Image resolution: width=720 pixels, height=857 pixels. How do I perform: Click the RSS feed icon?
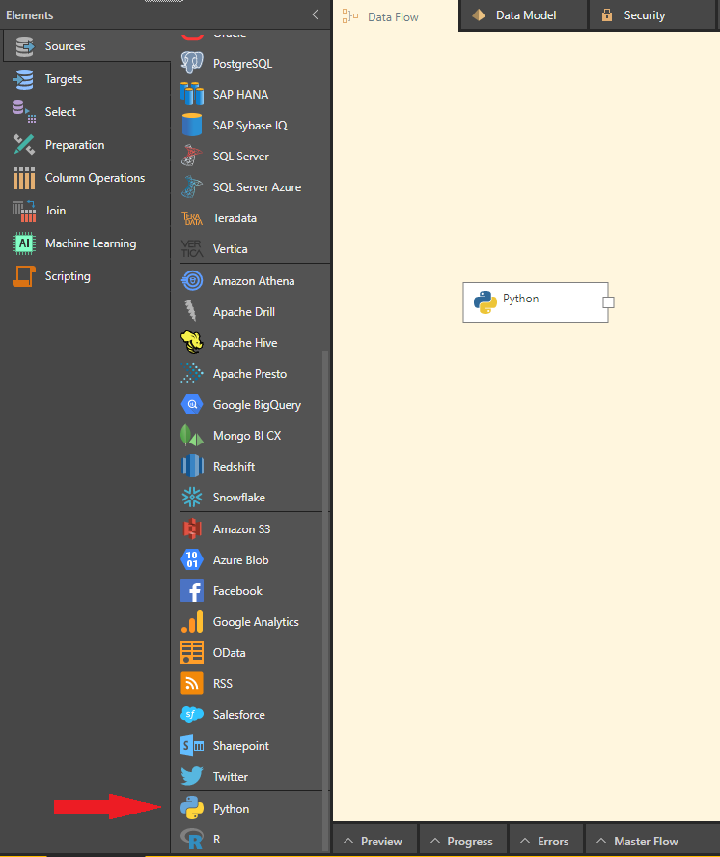192,684
